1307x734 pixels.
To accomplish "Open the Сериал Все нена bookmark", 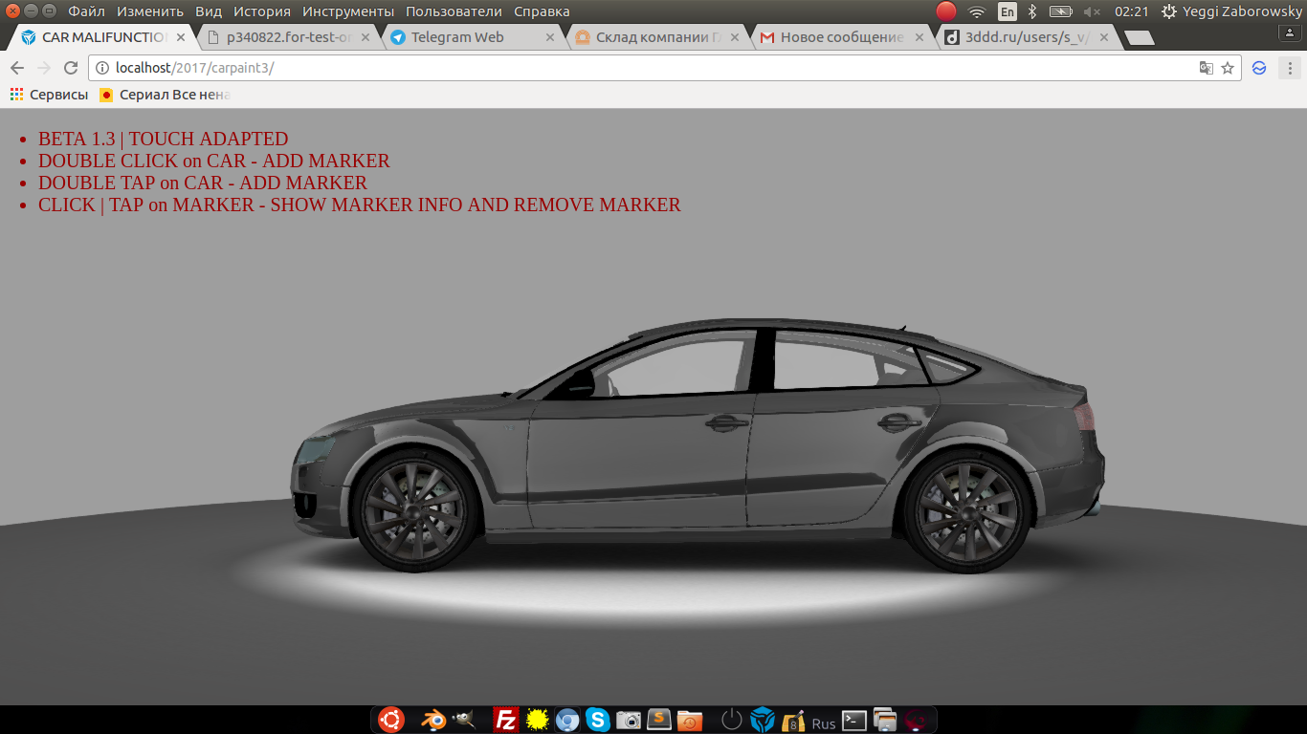I will 165,95.
